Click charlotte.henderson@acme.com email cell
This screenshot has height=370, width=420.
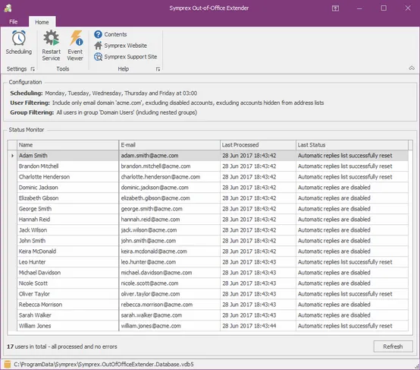(169, 177)
